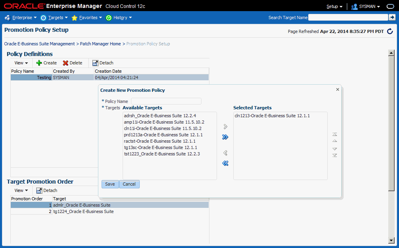Move all items to Selected Targets
Image resolution: width=399 pixels, height=248 pixels.
point(225,137)
